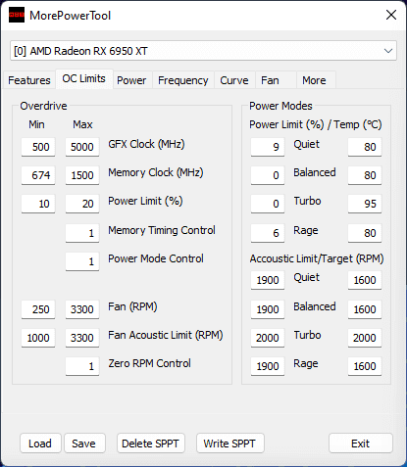Edit the GFX Clock maximum field
This screenshot has height=467, width=407.
pyautogui.click(x=82, y=147)
